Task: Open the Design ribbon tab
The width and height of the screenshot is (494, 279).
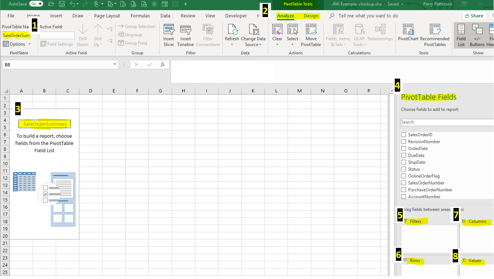Action: coord(311,16)
